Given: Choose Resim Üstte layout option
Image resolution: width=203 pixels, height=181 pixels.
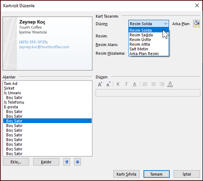Looking at the screenshot, I should (149, 40).
